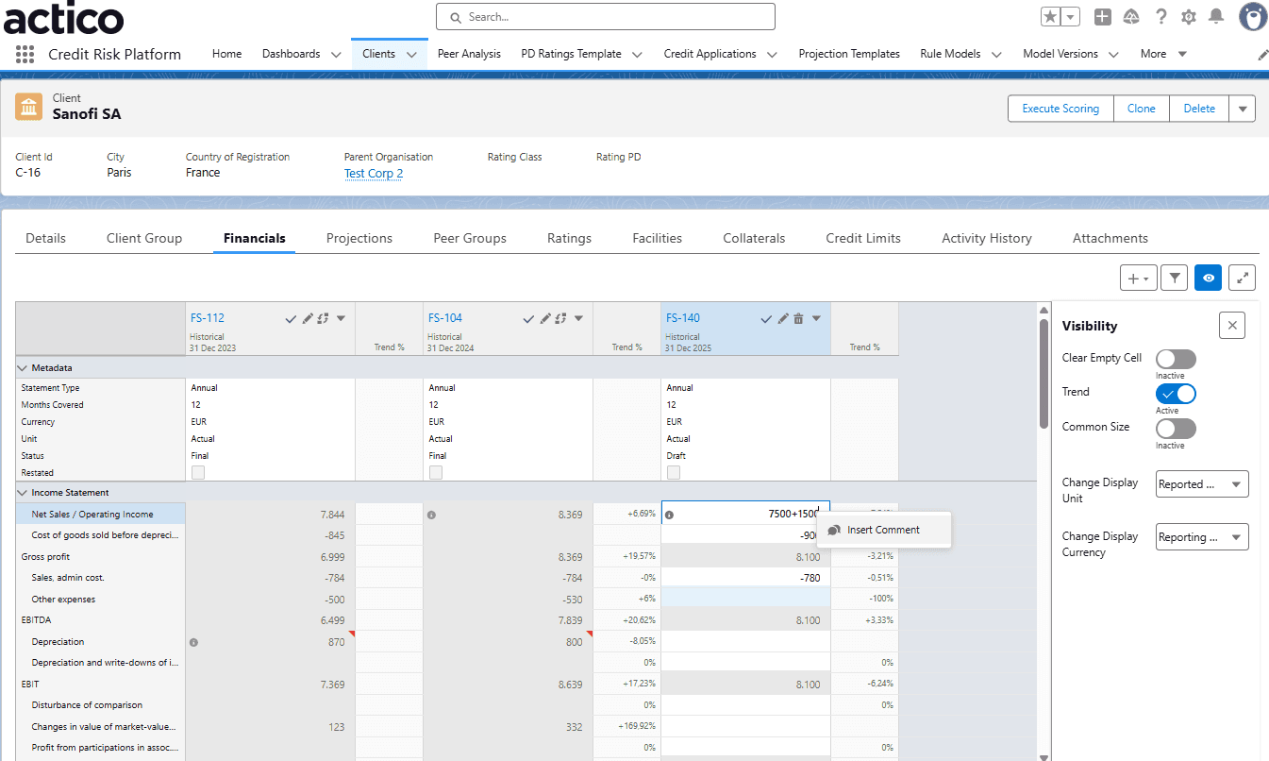Switch to the Collaterals tab
Viewport: 1269px width, 761px height.
(754, 238)
